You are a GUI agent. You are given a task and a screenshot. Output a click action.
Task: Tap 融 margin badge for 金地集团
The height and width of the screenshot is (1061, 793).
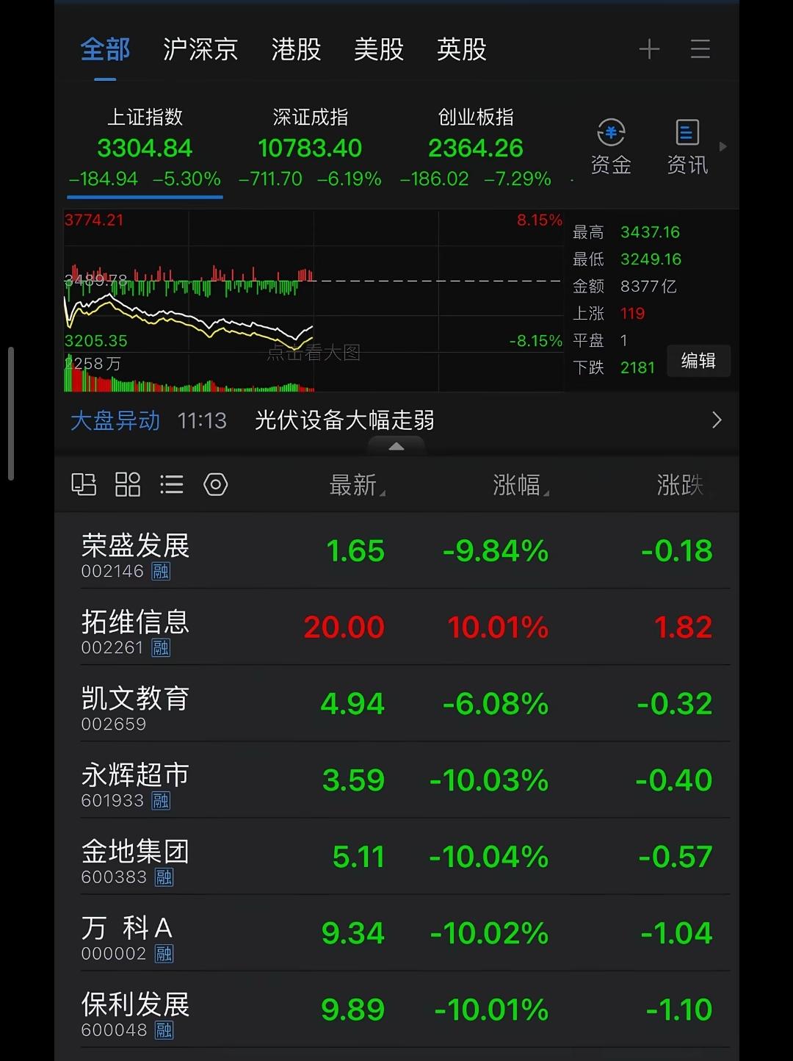(x=164, y=877)
